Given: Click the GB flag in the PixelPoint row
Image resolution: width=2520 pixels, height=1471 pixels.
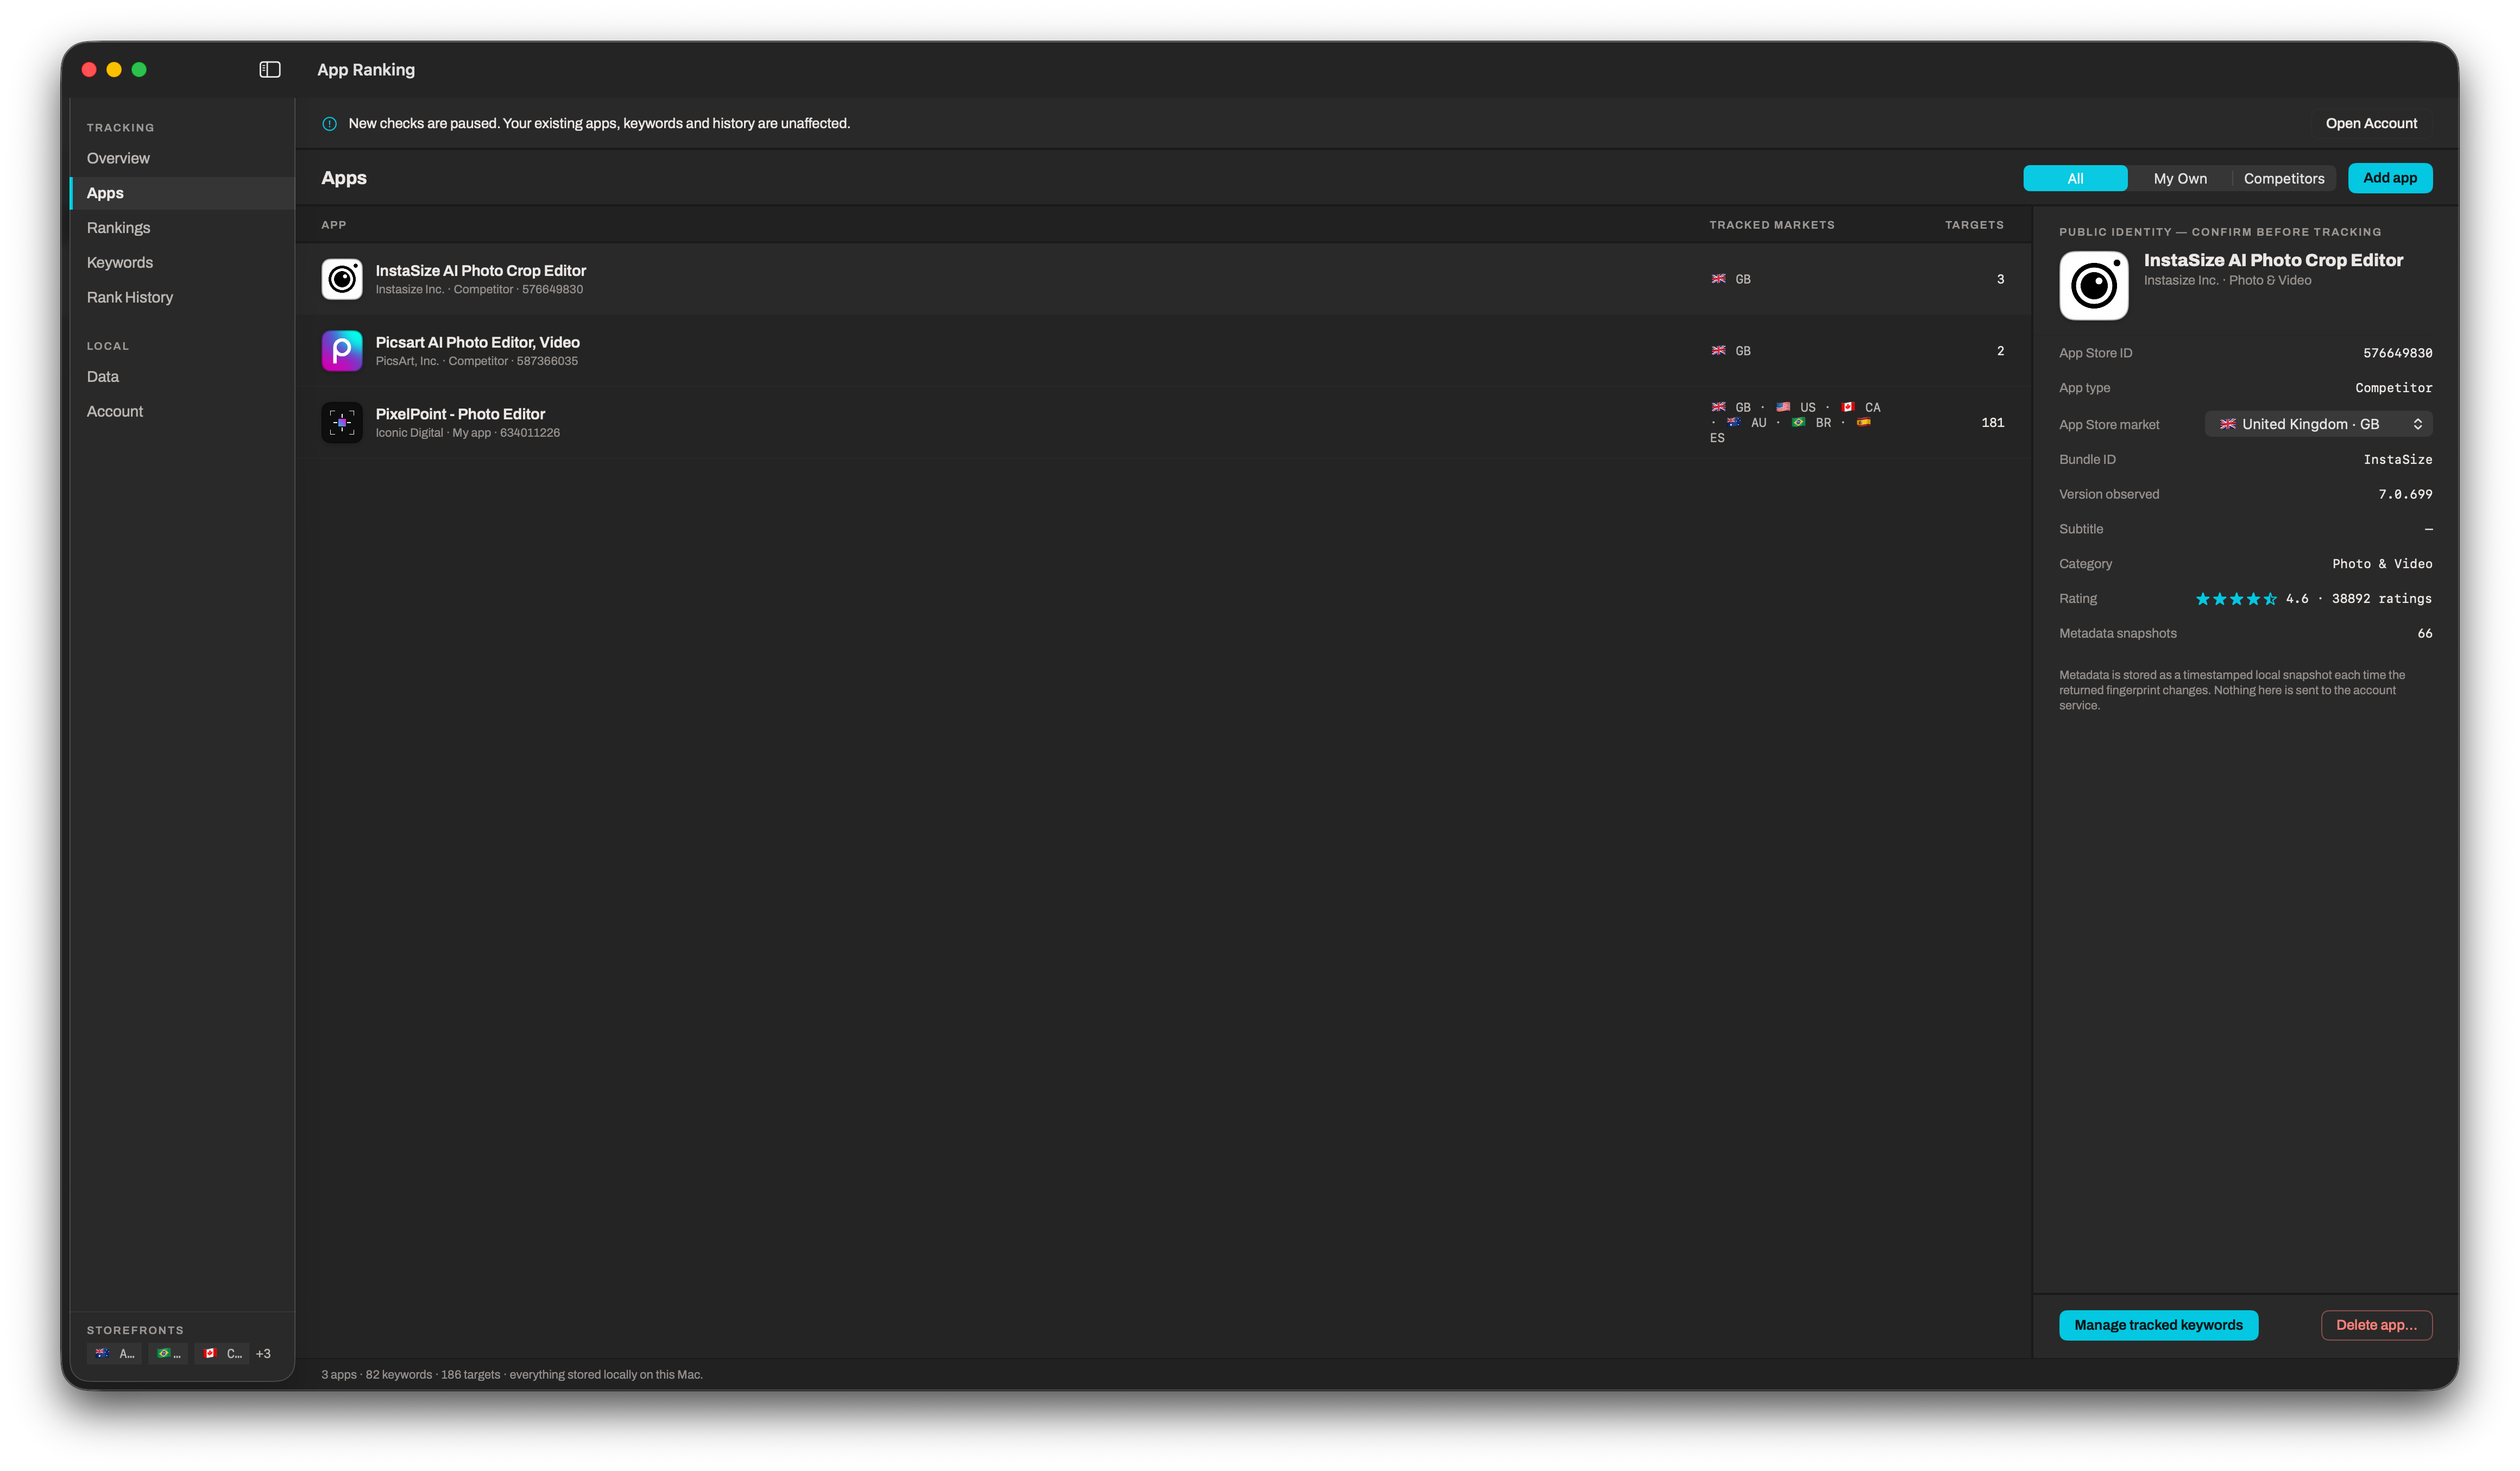Looking at the screenshot, I should (x=1718, y=407).
